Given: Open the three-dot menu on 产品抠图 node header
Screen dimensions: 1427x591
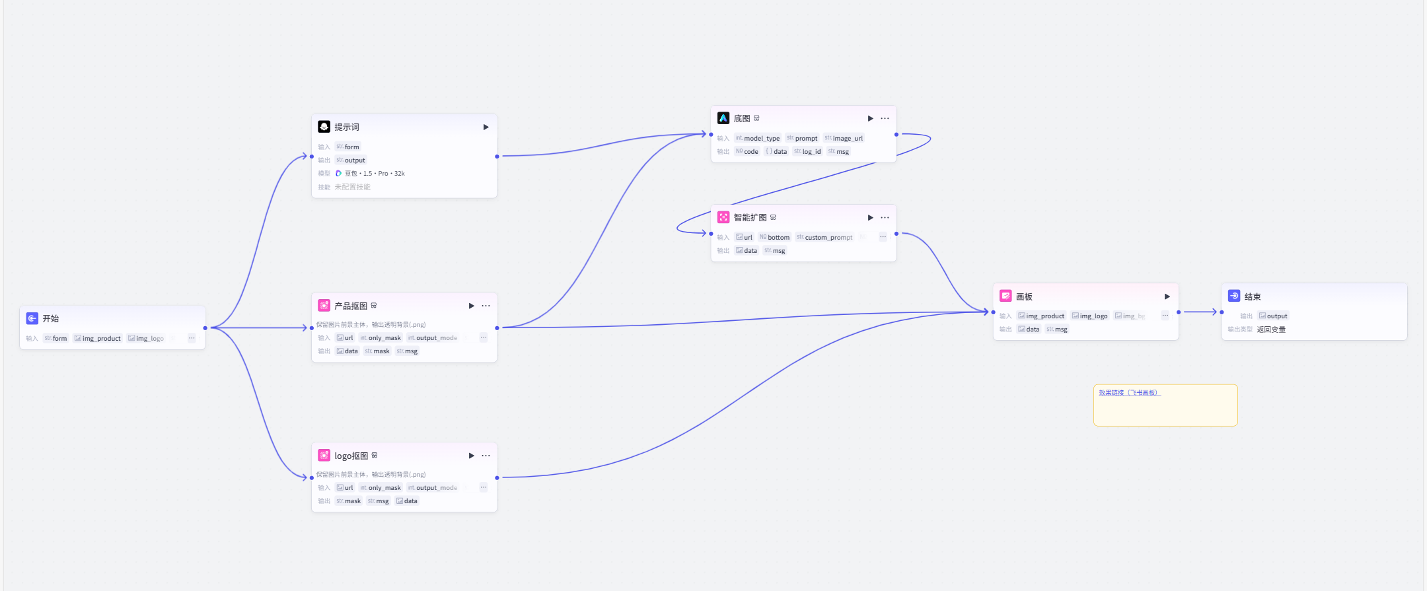Looking at the screenshot, I should pyautogui.click(x=486, y=306).
